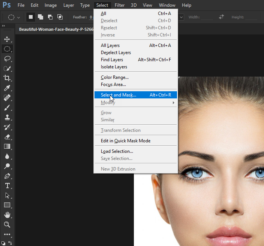This screenshot has width=264, height=246.
Task: Select the Move tool
Action: [7, 39]
